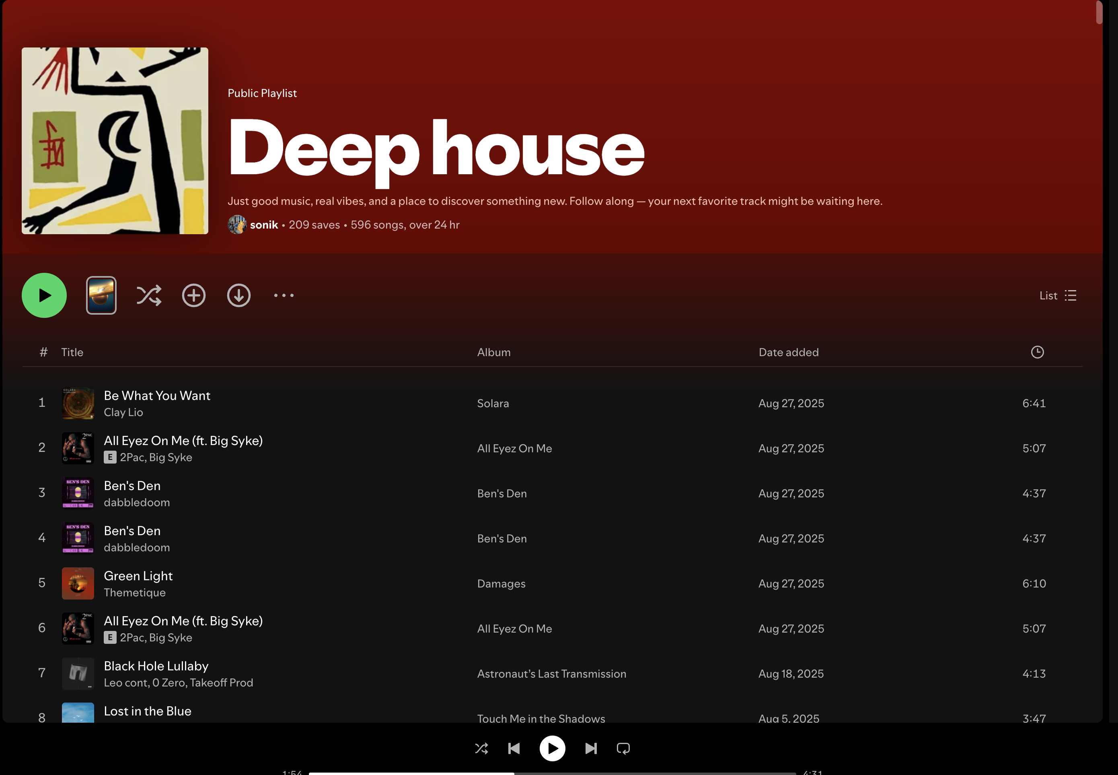The image size is (1118, 775).
Task: Skip to the next track
Action: pos(590,748)
